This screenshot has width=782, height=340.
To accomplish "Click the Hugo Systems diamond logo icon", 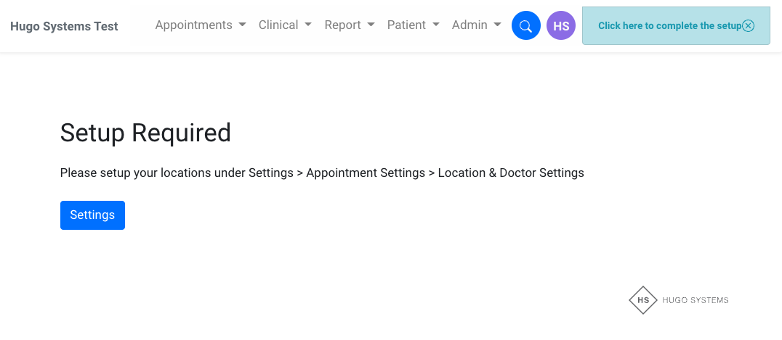I will (x=642, y=299).
